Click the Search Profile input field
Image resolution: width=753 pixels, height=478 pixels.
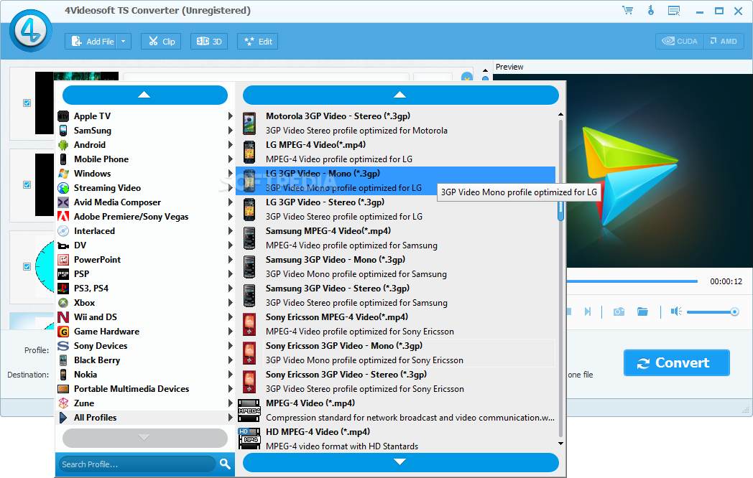point(137,464)
